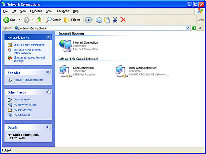Open the Back history dropdown arrow
Image resolution: width=206 pixels, height=154 pixels.
point(19,20)
